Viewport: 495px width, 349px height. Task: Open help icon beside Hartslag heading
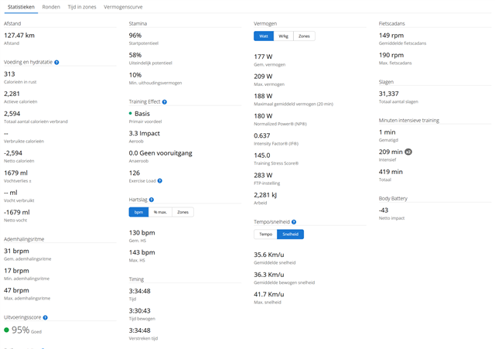[152, 200]
